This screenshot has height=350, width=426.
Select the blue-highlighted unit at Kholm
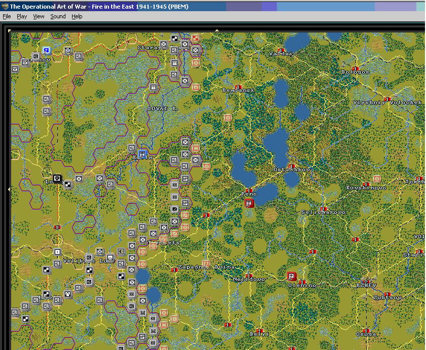(143, 154)
